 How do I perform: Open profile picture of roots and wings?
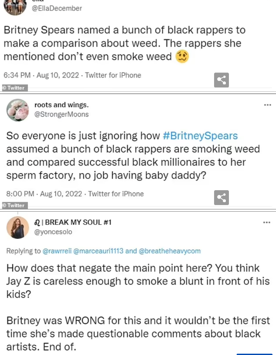17,110
